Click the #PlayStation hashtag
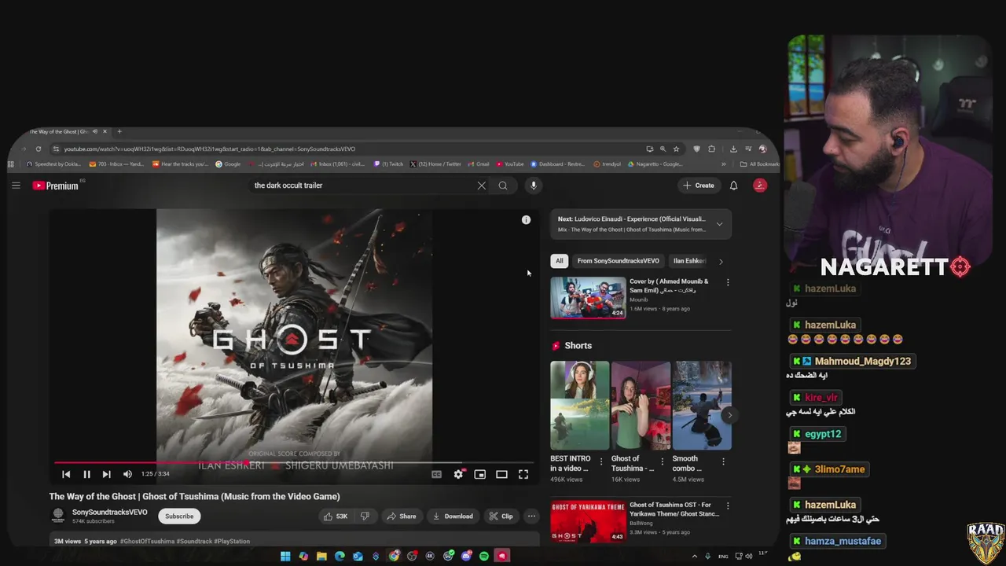Viewport: 1006px width, 566px height. pos(232,542)
